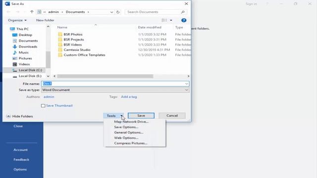Click the Camtasia Studio folder icon
317x178 pixels.
coord(60,49)
